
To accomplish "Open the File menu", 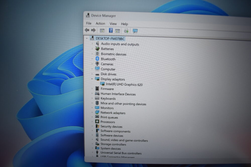I will [x=89, y=23].
